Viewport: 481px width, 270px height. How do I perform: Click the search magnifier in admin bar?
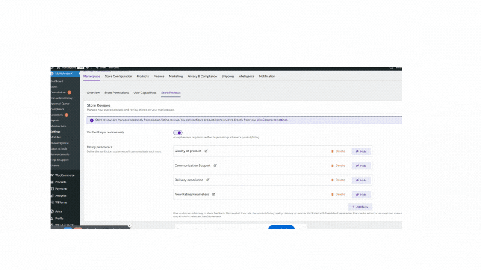click(391, 68)
